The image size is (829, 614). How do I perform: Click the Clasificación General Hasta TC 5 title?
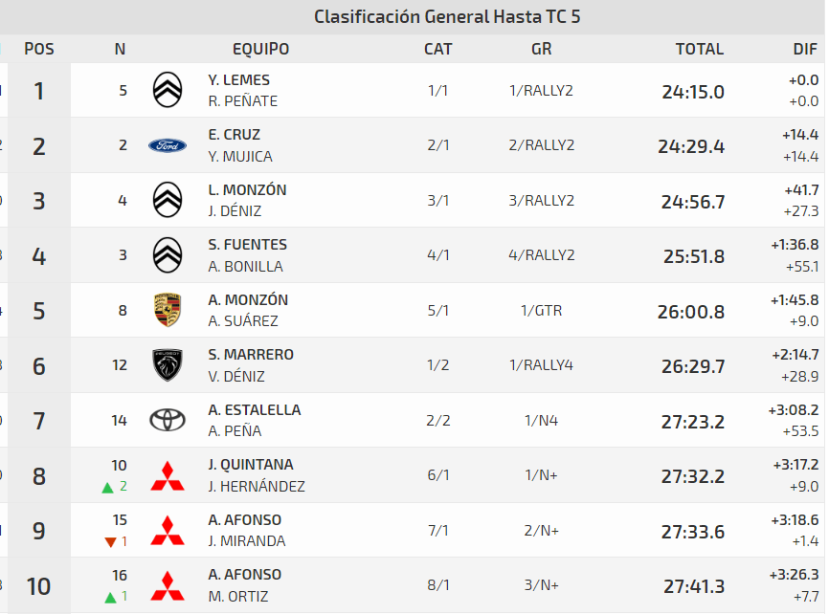447,16
